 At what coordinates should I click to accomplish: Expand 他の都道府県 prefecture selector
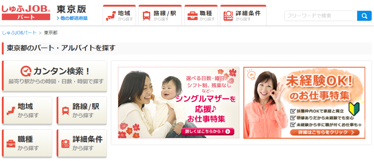click(x=72, y=18)
